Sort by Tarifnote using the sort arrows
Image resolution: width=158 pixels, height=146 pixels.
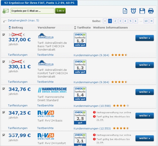[x=75, y=28]
